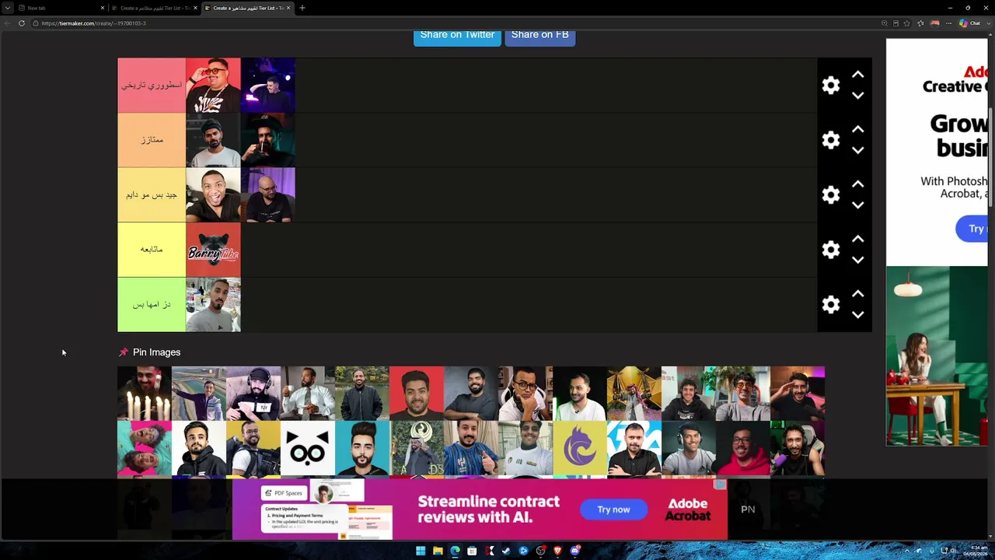Pick the purple dragon logo on yellow image

pos(580,448)
